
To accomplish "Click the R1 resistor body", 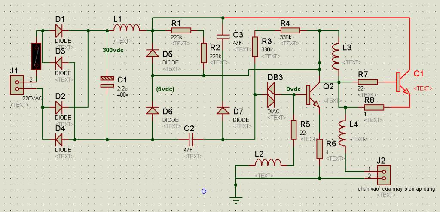I will tap(181, 30).
